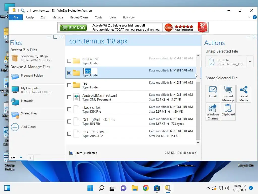Image resolution: width=258 pixels, height=194 pixels.
Task: Tick the META-INF folder checkbox
Action: click(69, 61)
